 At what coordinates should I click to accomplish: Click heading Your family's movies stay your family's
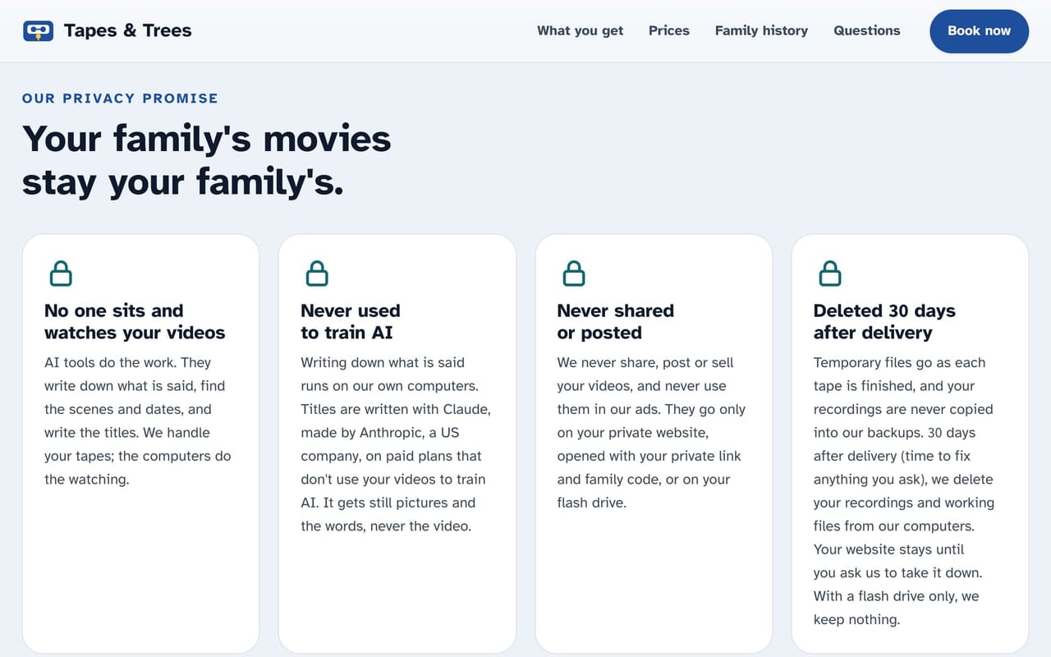[207, 160]
